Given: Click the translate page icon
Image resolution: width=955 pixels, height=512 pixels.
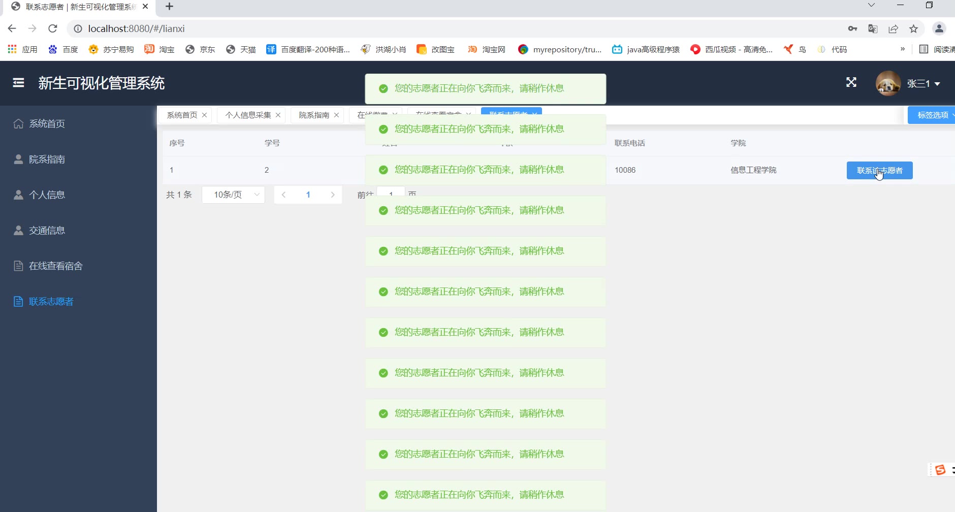Looking at the screenshot, I should tap(873, 29).
